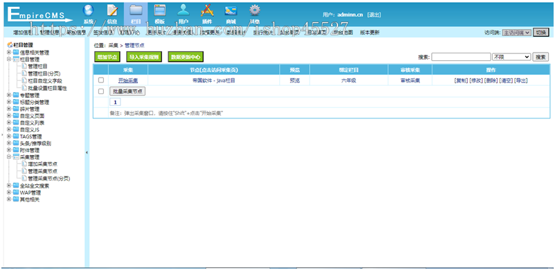Select the 栏目 folder icon in top bar
Viewport: 555px width, 270px height.
[136, 10]
